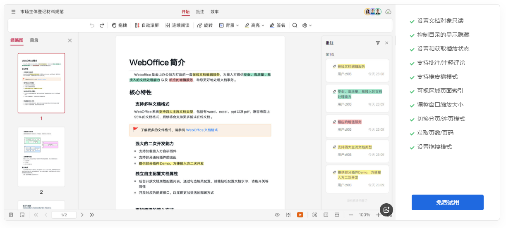Viewport: 506px width, 228px height.
Task: Open the print options dropdown
Action: click(307, 26)
